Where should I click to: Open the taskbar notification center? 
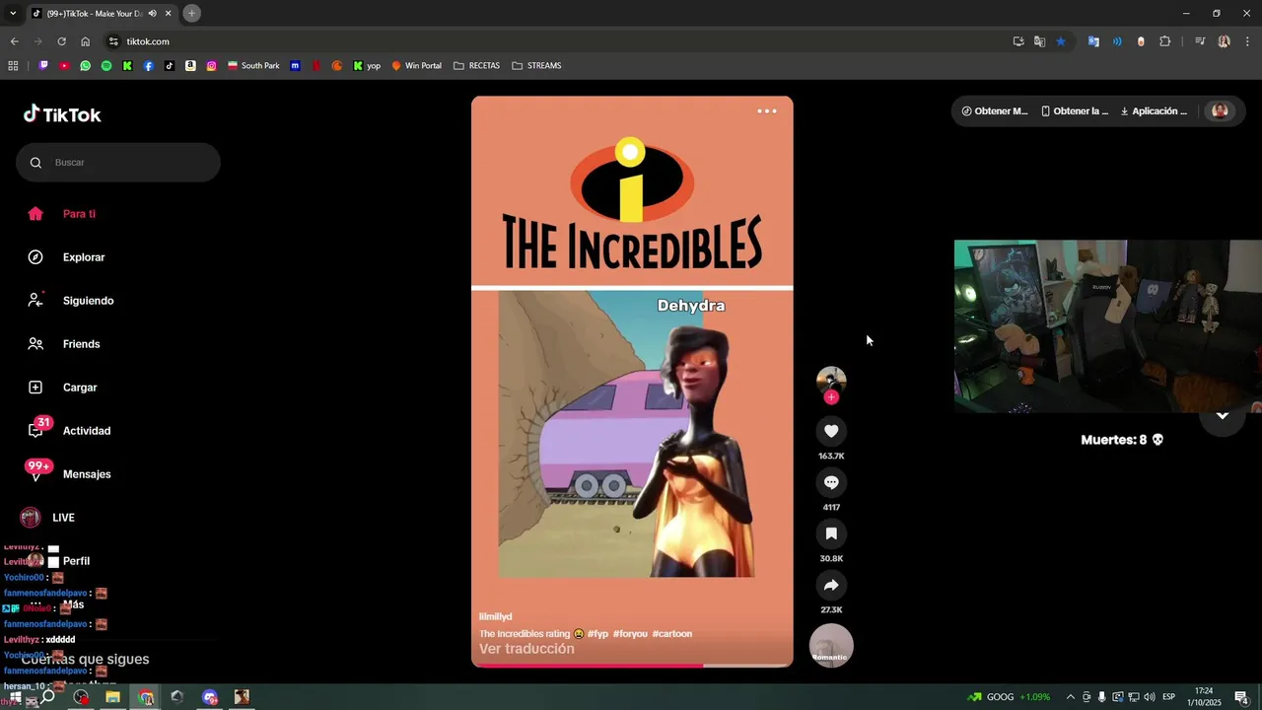tap(1242, 697)
